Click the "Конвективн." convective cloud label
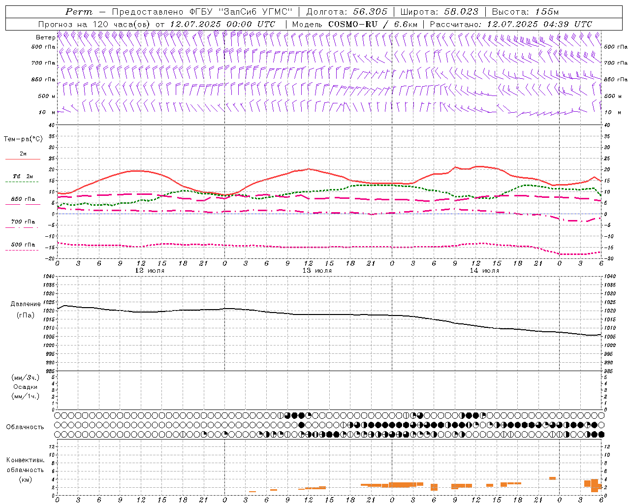Image resolution: width=630 pixels, height=504 pixels. click(25, 460)
